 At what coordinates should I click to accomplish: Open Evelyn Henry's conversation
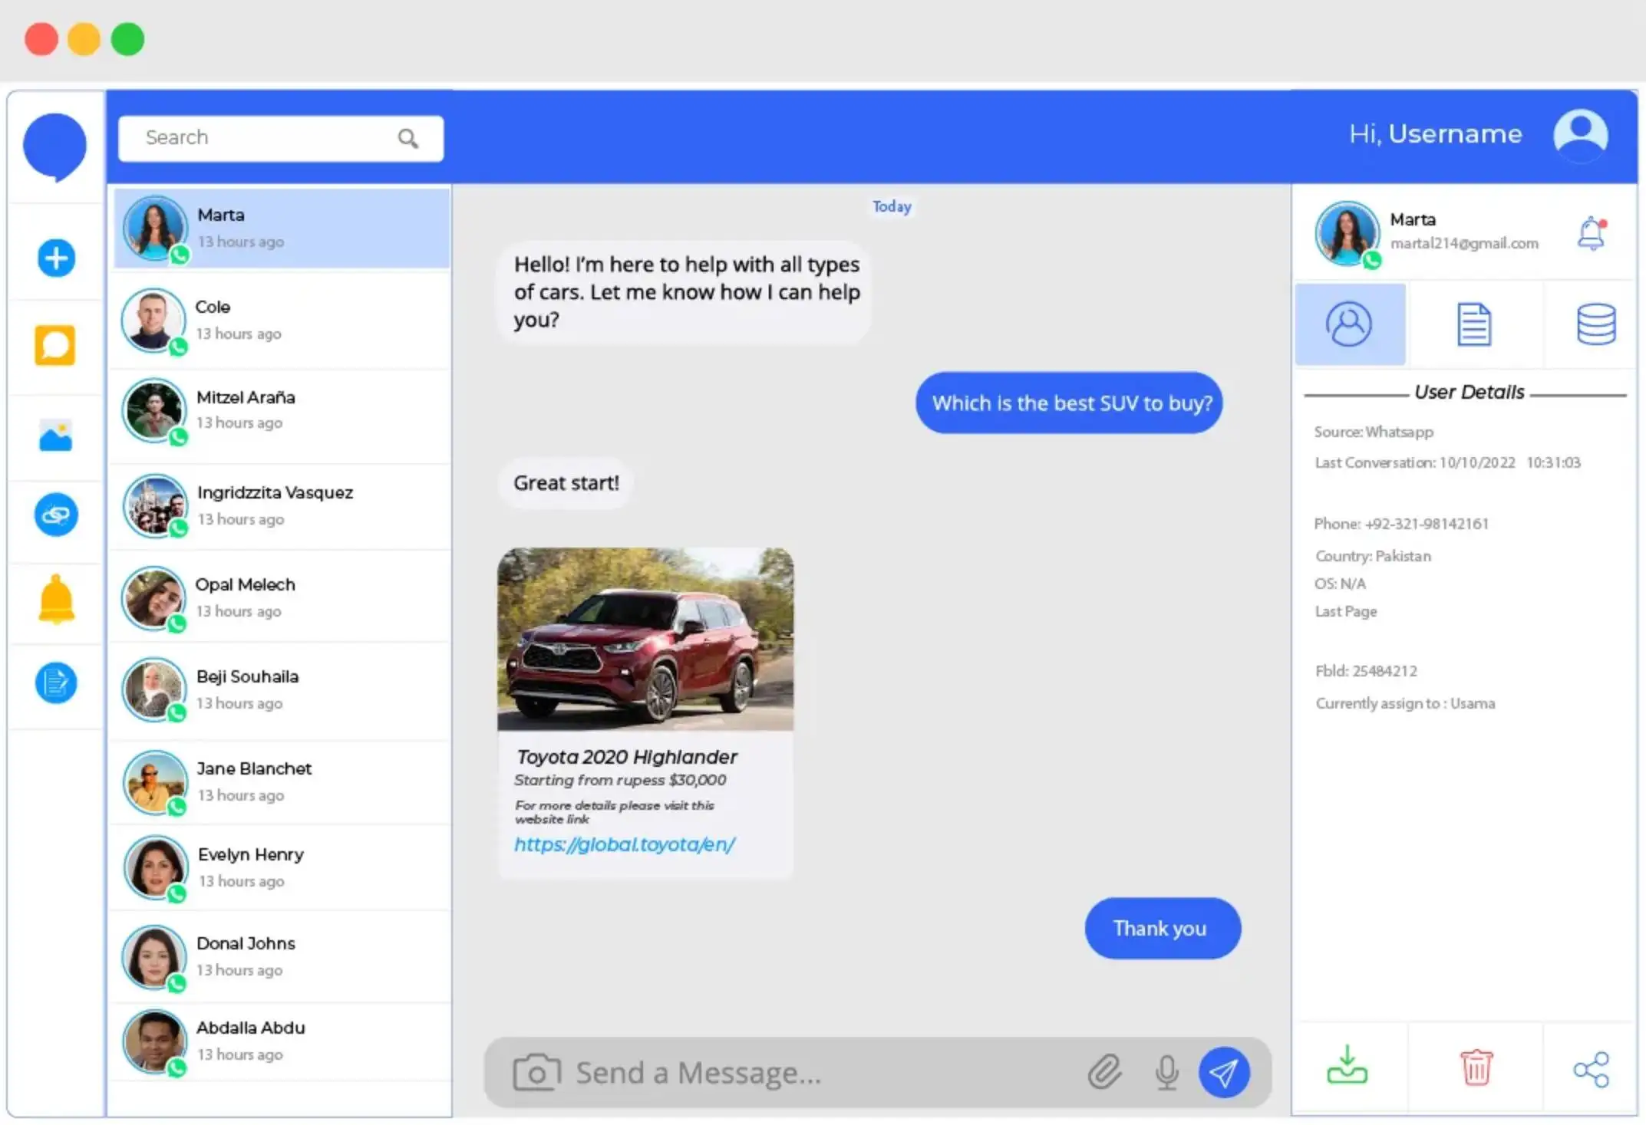click(x=279, y=867)
